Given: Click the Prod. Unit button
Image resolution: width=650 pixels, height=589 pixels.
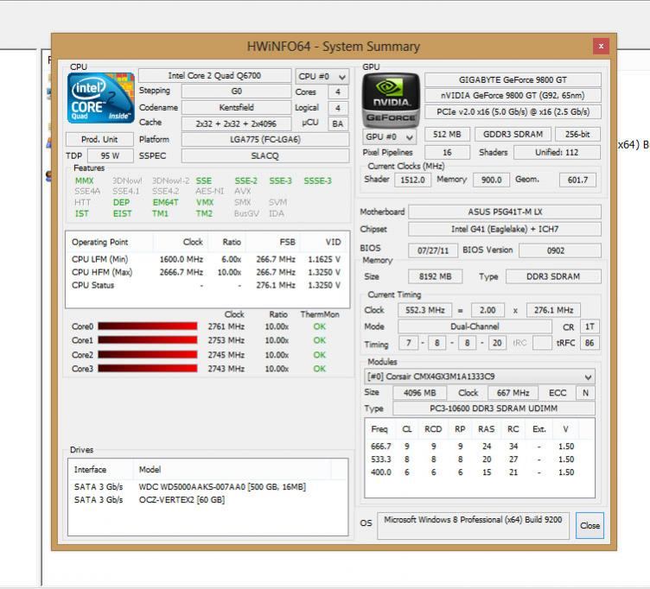Looking at the screenshot, I should click(x=99, y=139).
